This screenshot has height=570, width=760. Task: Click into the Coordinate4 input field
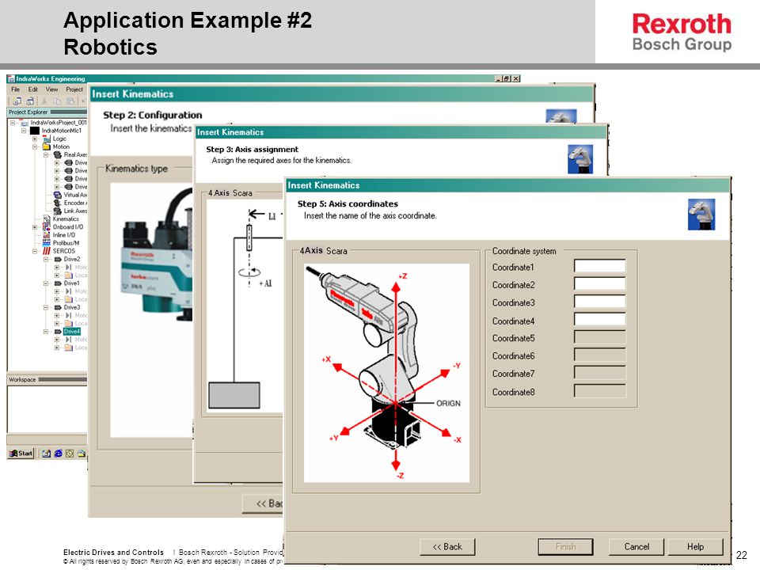click(599, 319)
